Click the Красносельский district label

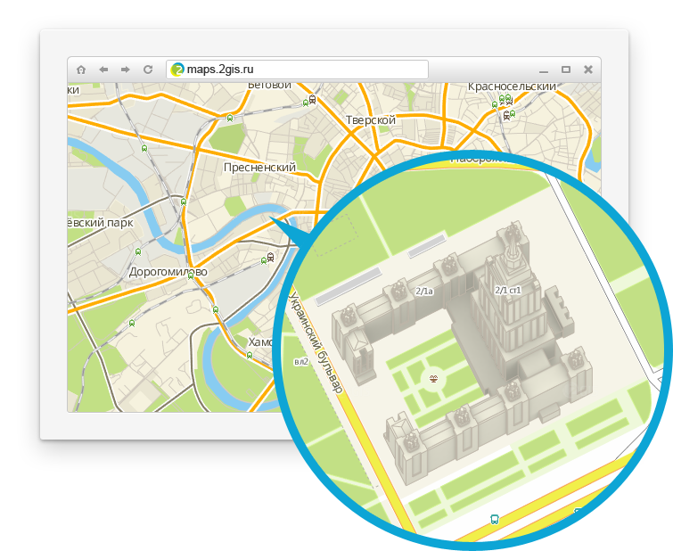coord(512,86)
